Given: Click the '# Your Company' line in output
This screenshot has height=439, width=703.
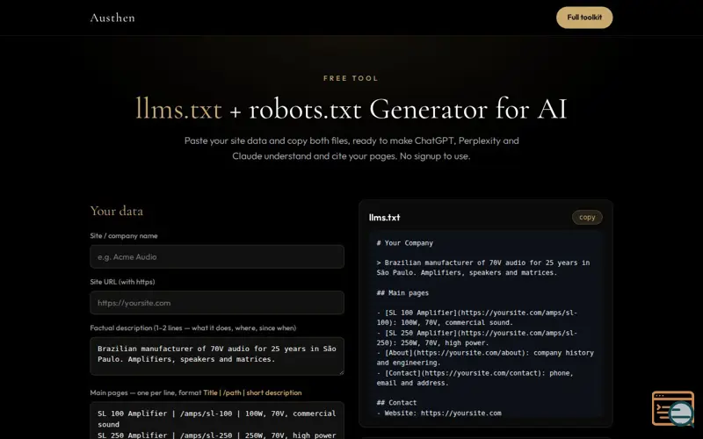Looking at the screenshot, I should 405,243.
